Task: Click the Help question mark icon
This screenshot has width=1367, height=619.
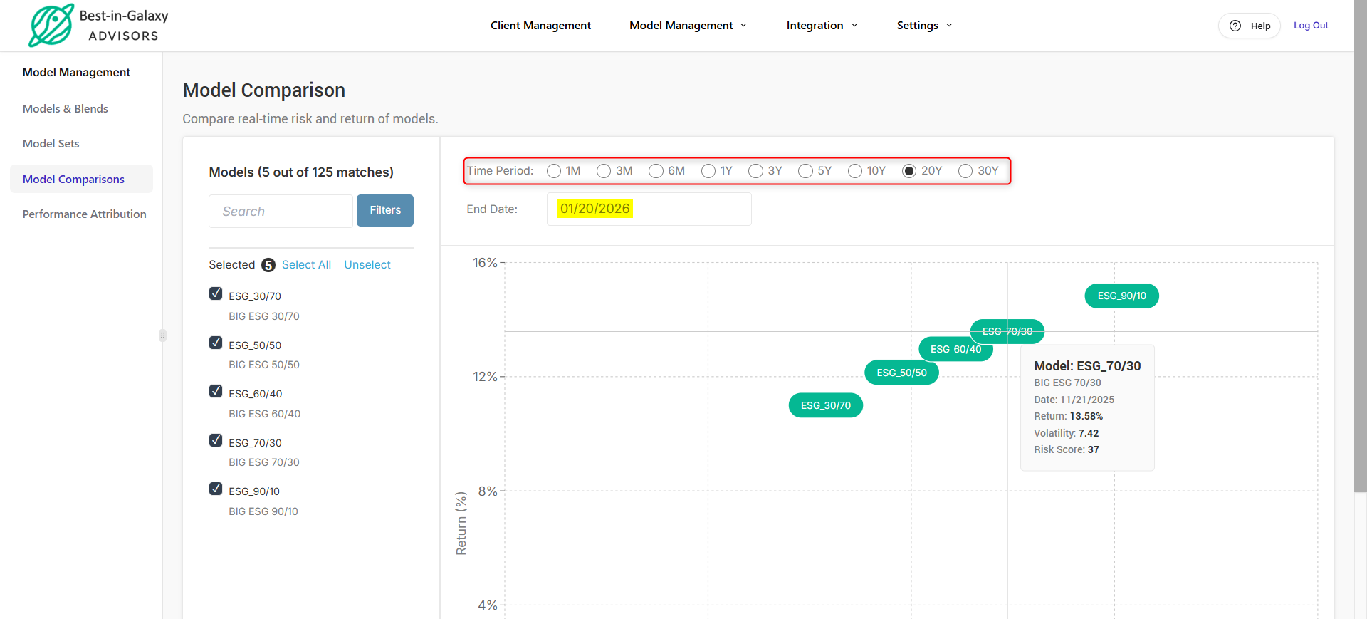Action: (x=1235, y=26)
